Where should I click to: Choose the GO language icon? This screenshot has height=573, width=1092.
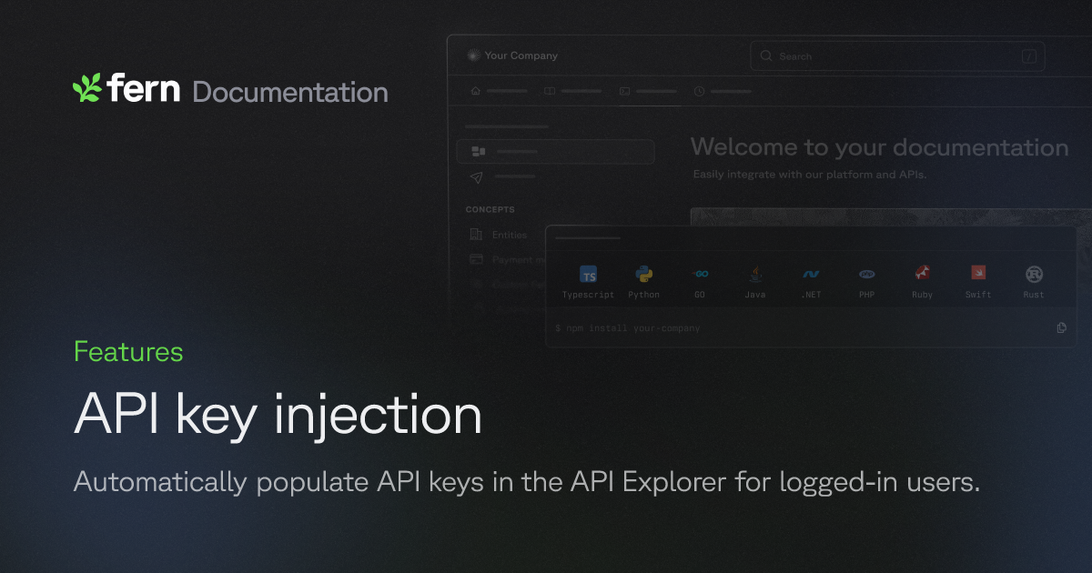tap(700, 274)
